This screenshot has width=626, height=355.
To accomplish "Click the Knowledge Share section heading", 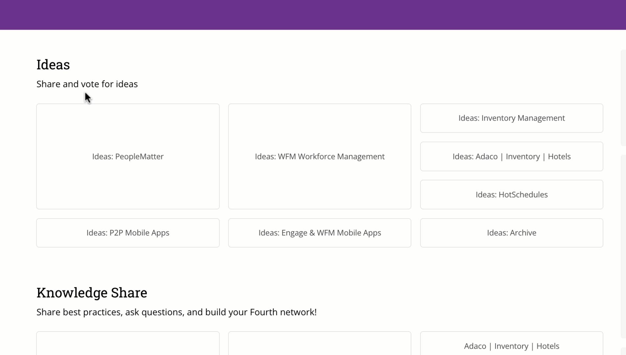I will (x=92, y=293).
